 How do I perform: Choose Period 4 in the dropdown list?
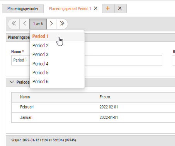pyautogui.click(x=57, y=64)
